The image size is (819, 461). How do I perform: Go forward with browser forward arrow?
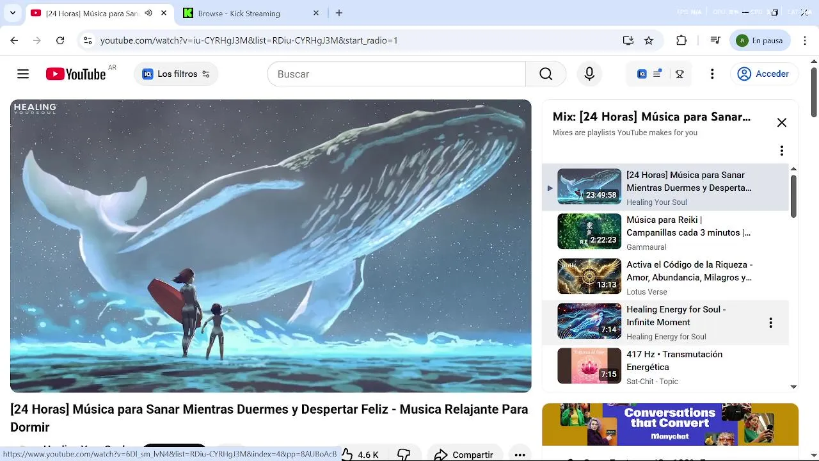pos(37,40)
